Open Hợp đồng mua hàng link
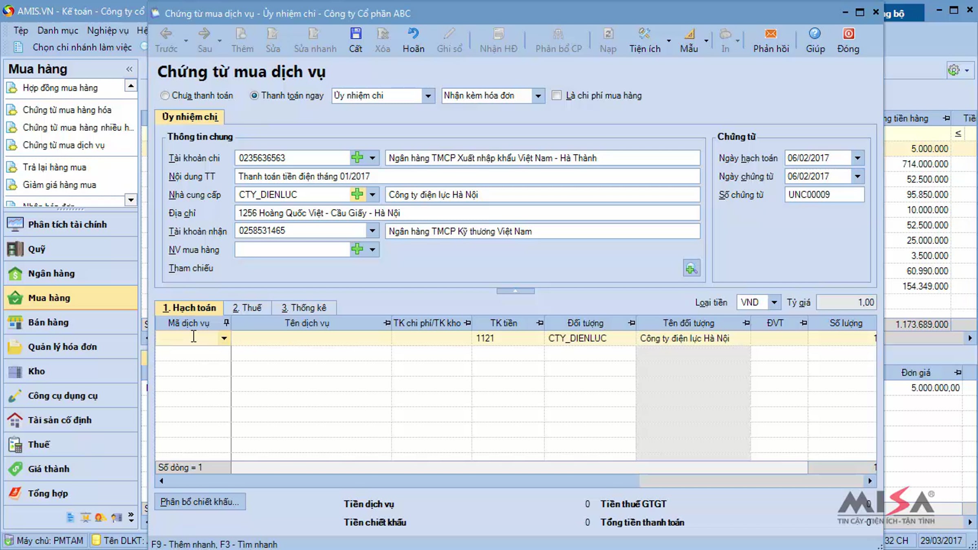The image size is (978, 550). coord(60,88)
